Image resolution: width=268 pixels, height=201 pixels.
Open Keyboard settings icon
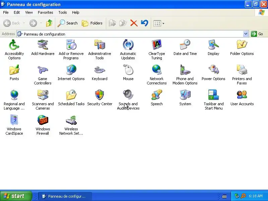click(x=99, y=73)
